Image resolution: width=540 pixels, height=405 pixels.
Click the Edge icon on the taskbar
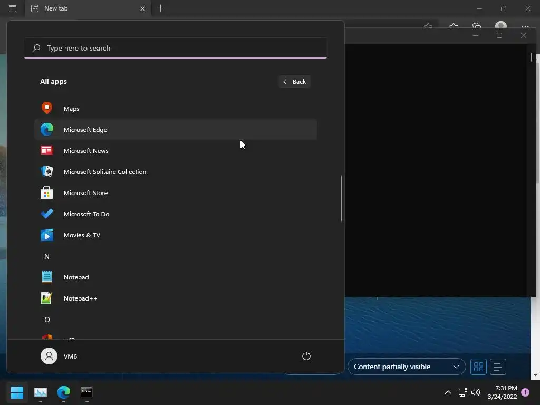point(64,392)
